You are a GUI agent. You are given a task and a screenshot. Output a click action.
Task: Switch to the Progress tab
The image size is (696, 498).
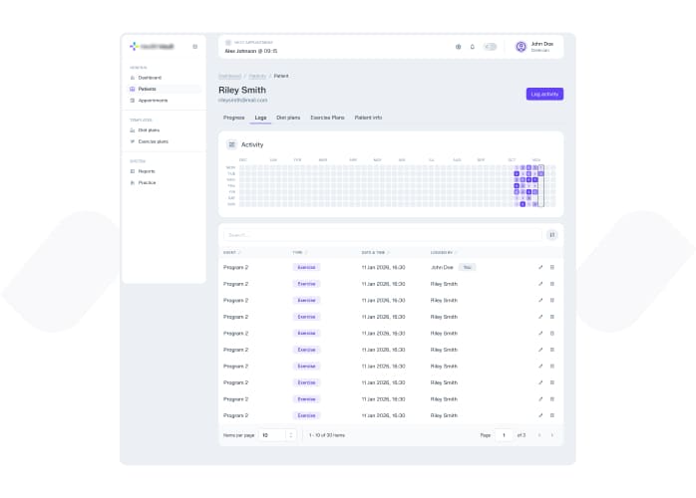coord(234,118)
